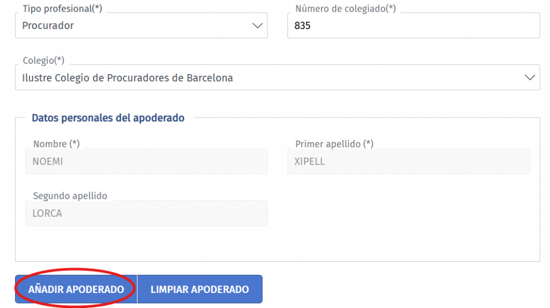
Task: Click the Primer apellido (*) label
Action: click(x=334, y=144)
